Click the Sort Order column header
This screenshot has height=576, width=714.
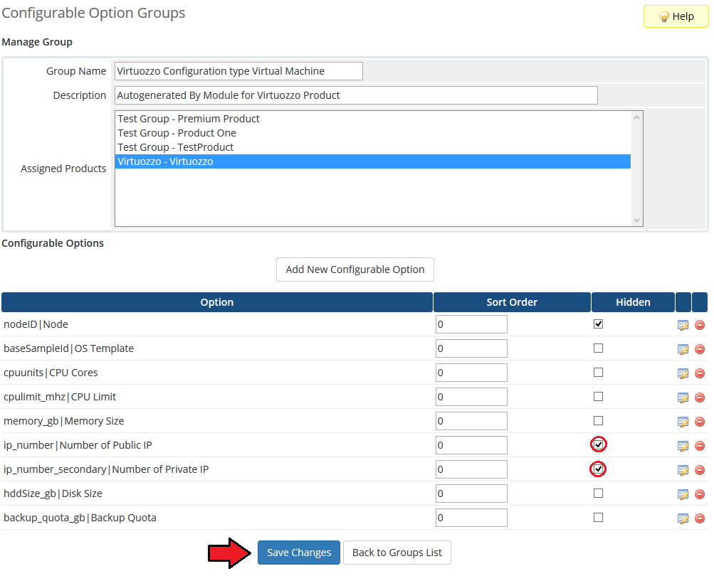coord(512,302)
